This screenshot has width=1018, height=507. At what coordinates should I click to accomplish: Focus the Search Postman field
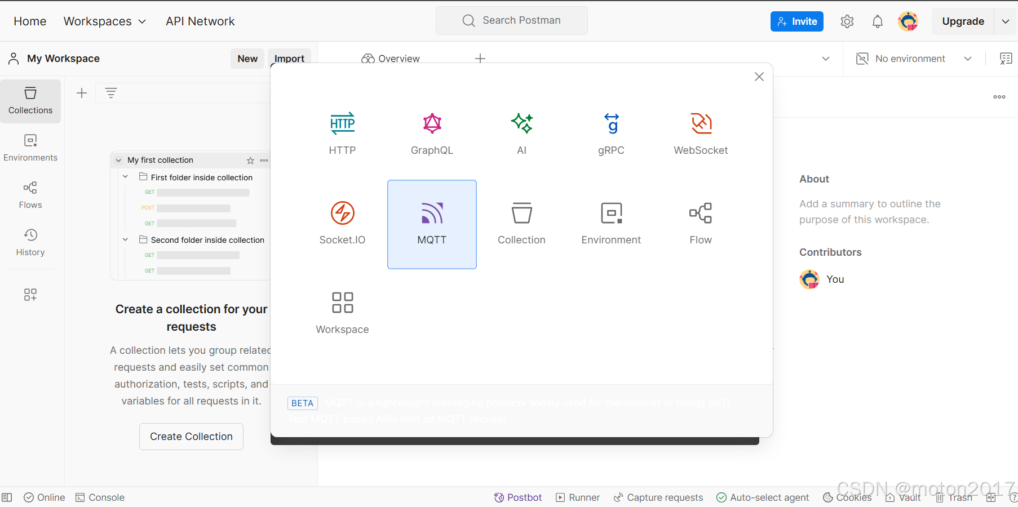512,21
